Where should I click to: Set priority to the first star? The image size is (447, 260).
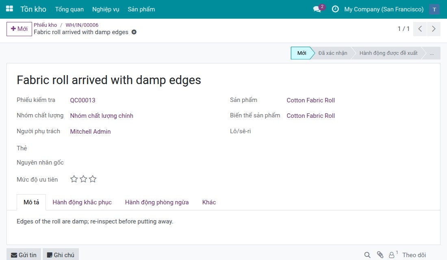pyautogui.click(x=74, y=179)
